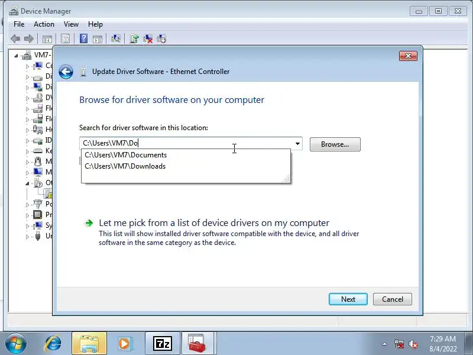Image resolution: width=473 pixels, height=355 pixels.
Task: Select the yellow-warning Ethernet Controller device in tree
Action: pyautogui.click(x=48, y=193)
